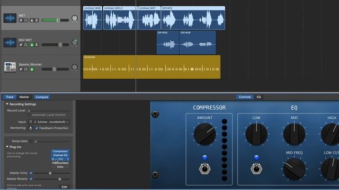
Task: Select the Controls tab
Action: pos(245,97)
